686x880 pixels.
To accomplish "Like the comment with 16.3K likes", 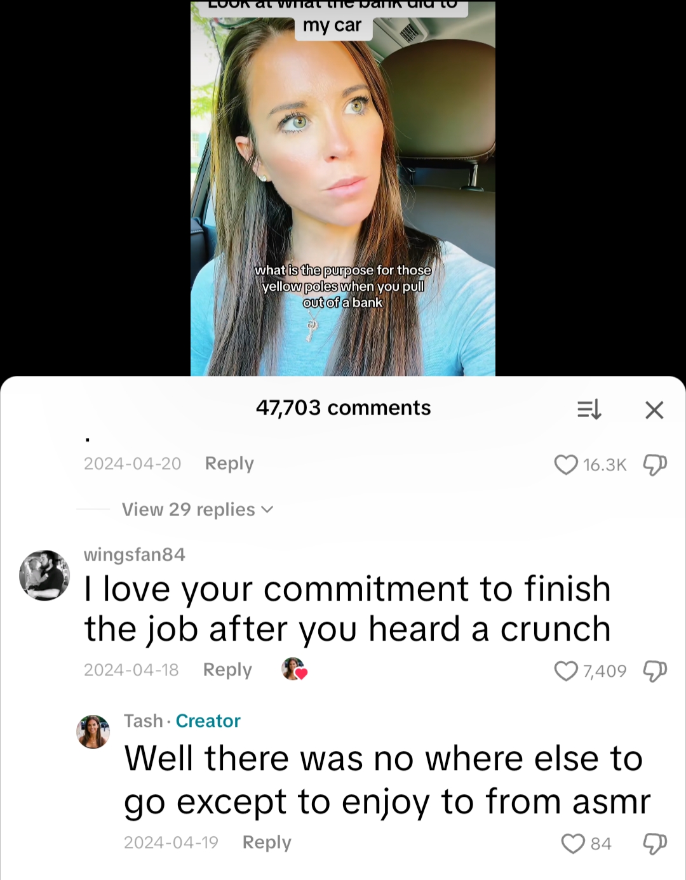I will (566, 465).
